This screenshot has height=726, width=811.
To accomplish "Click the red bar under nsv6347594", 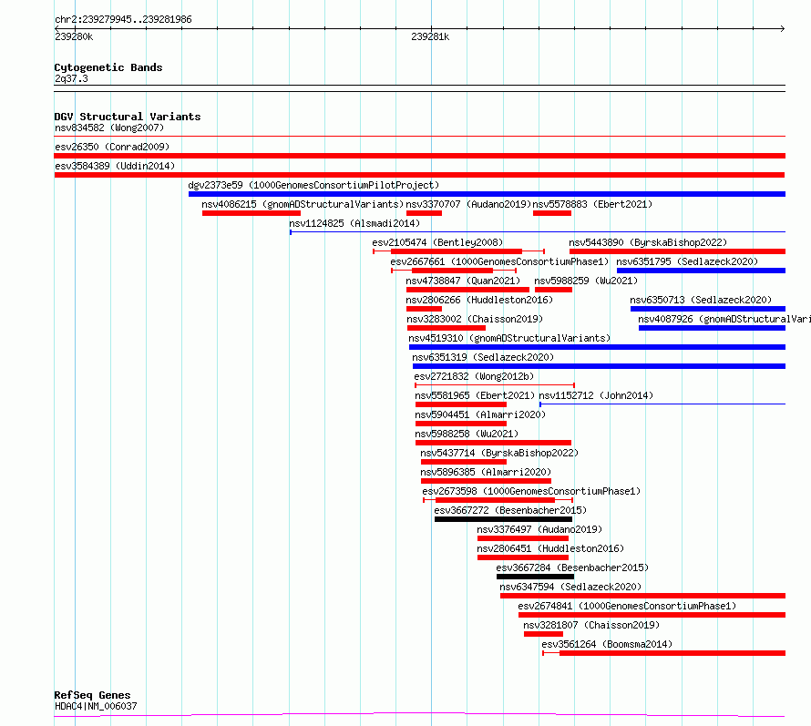I will click(x=643, y=596).
